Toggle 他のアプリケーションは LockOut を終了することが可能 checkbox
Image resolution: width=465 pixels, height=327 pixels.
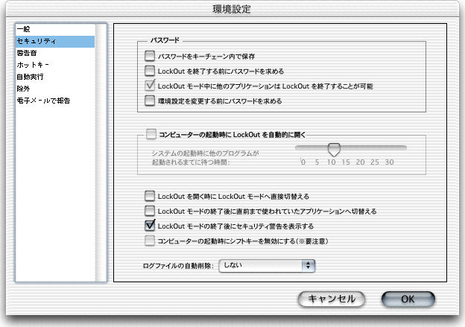click(150, 86)
